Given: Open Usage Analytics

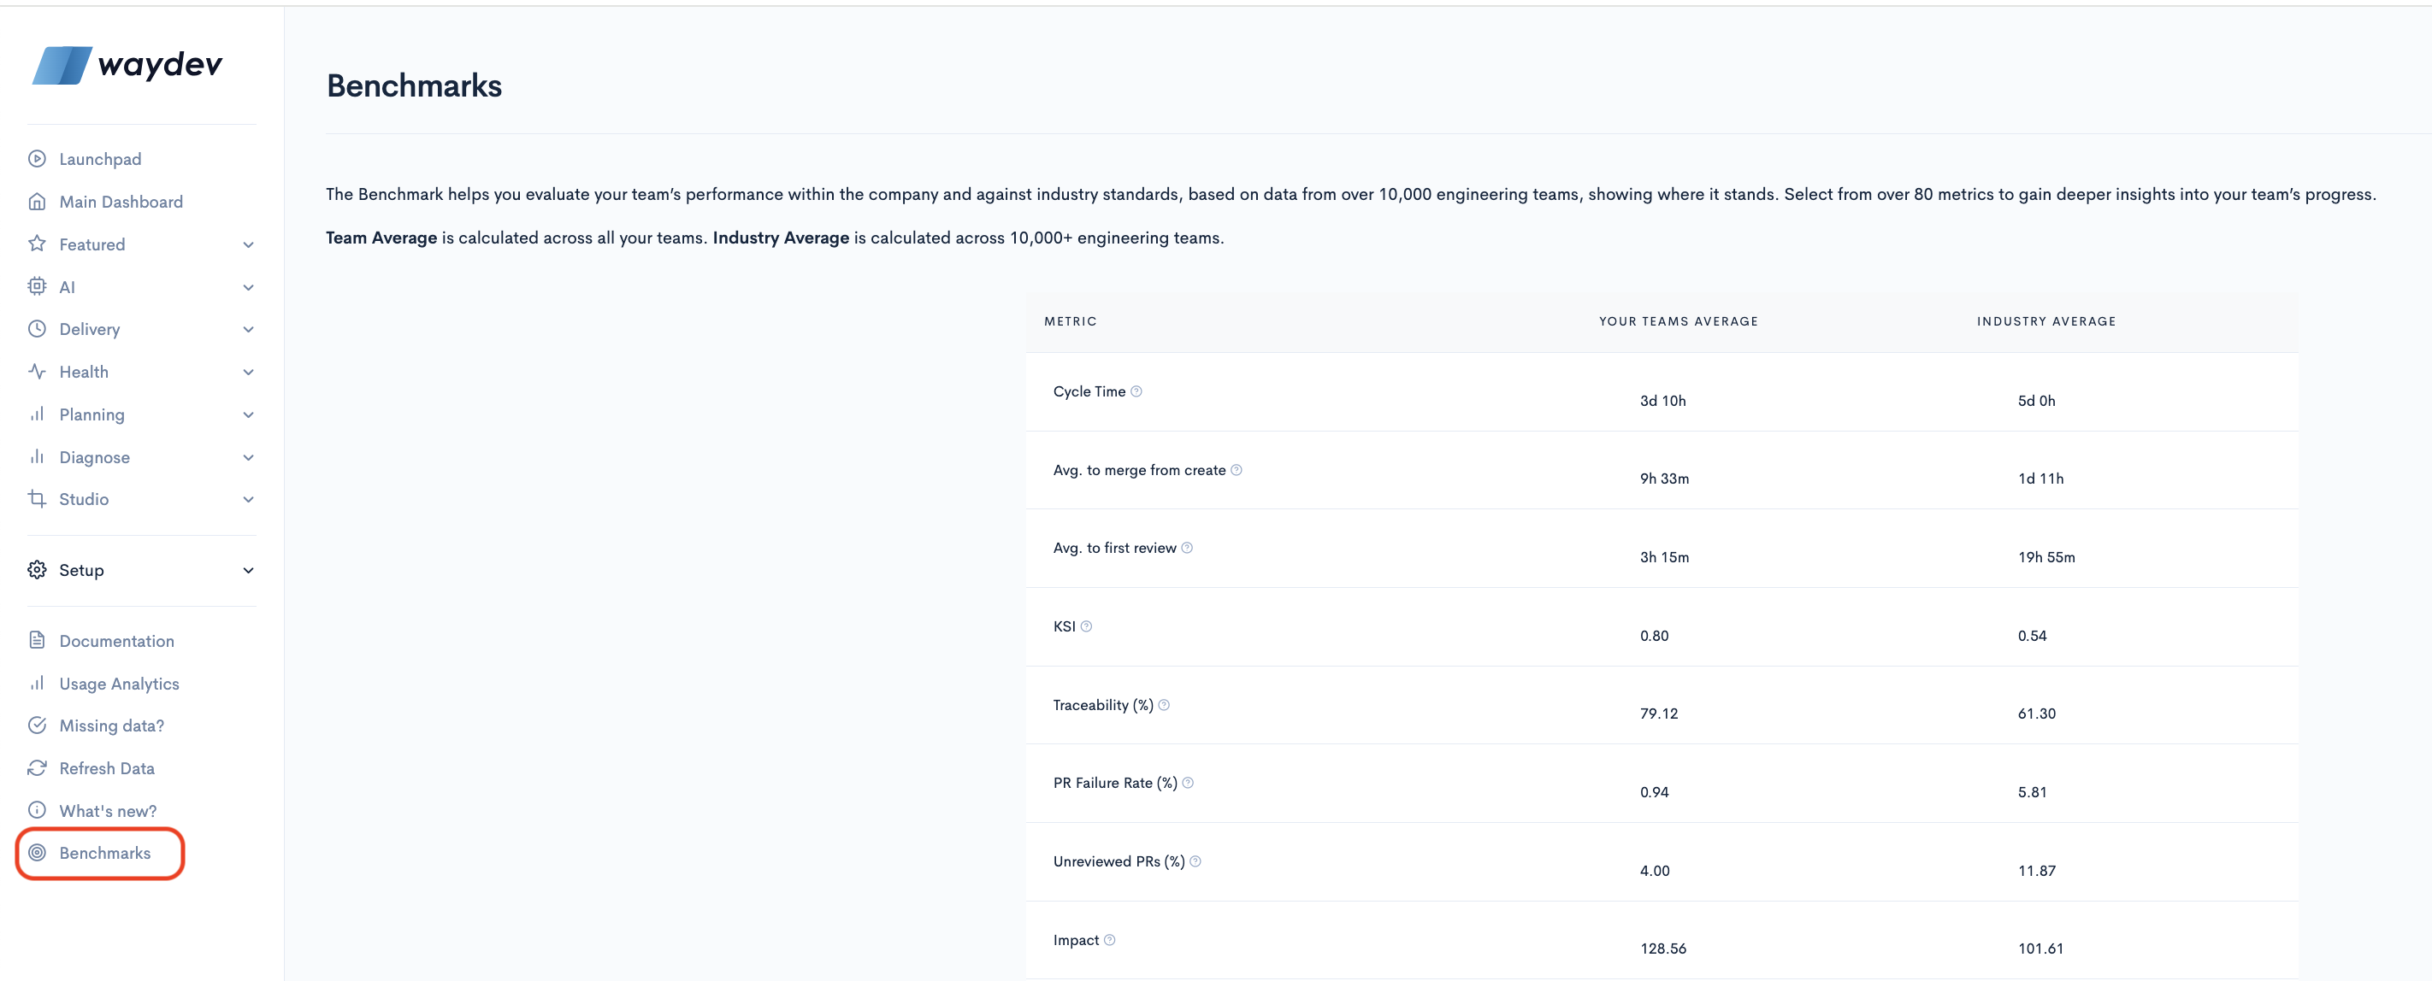Looking at the screenshot, I should [x=118, y=684].
